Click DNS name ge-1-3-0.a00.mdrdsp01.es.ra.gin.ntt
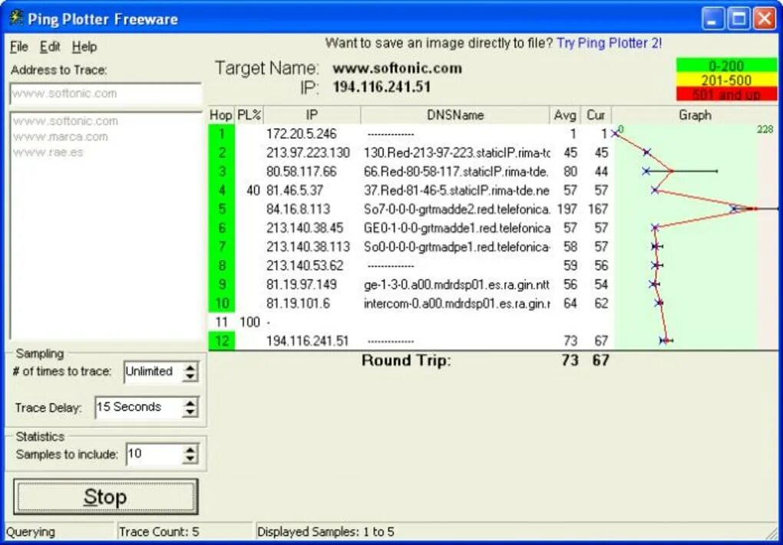This screenshot has height=545, width=783. click(x=457, y=284)
